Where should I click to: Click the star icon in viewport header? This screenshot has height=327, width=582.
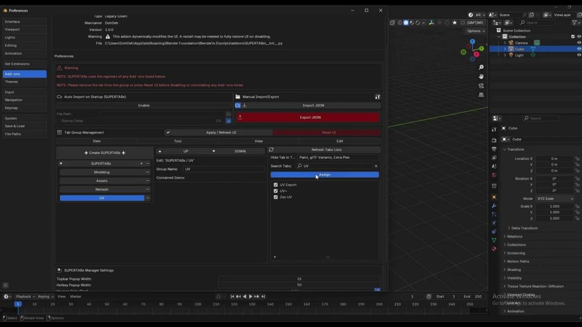tap(454, 22)
